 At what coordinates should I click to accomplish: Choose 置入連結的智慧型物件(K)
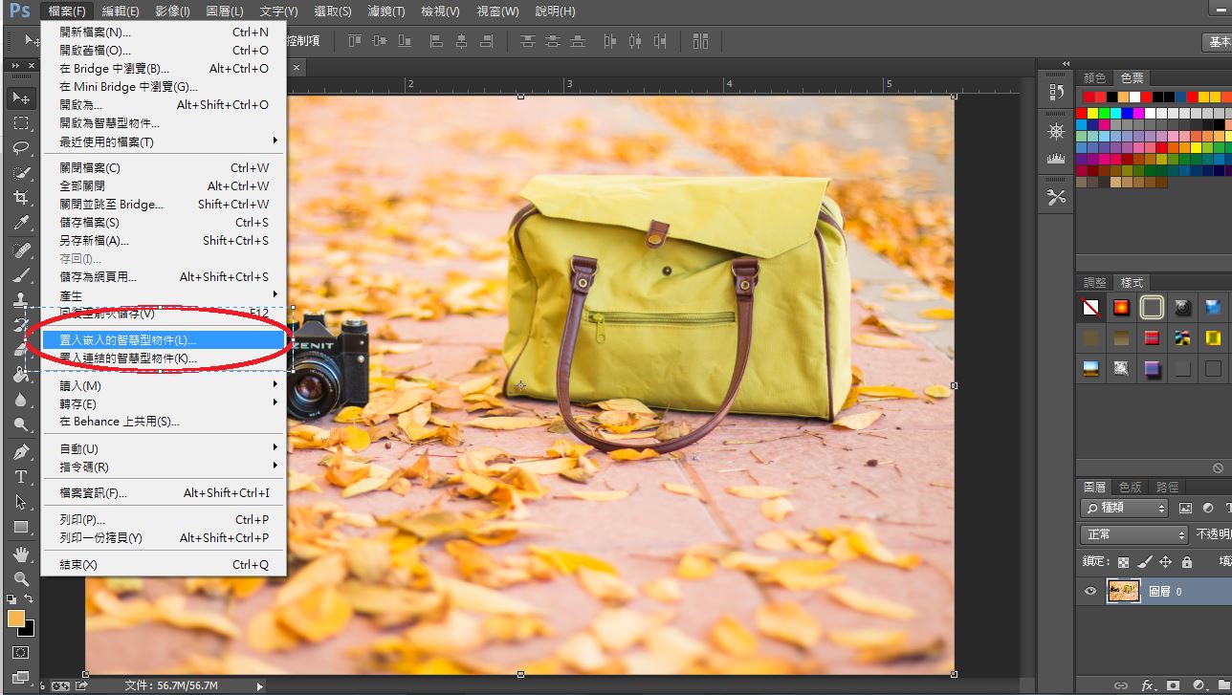pyautogui.click(x=165, y=358)
